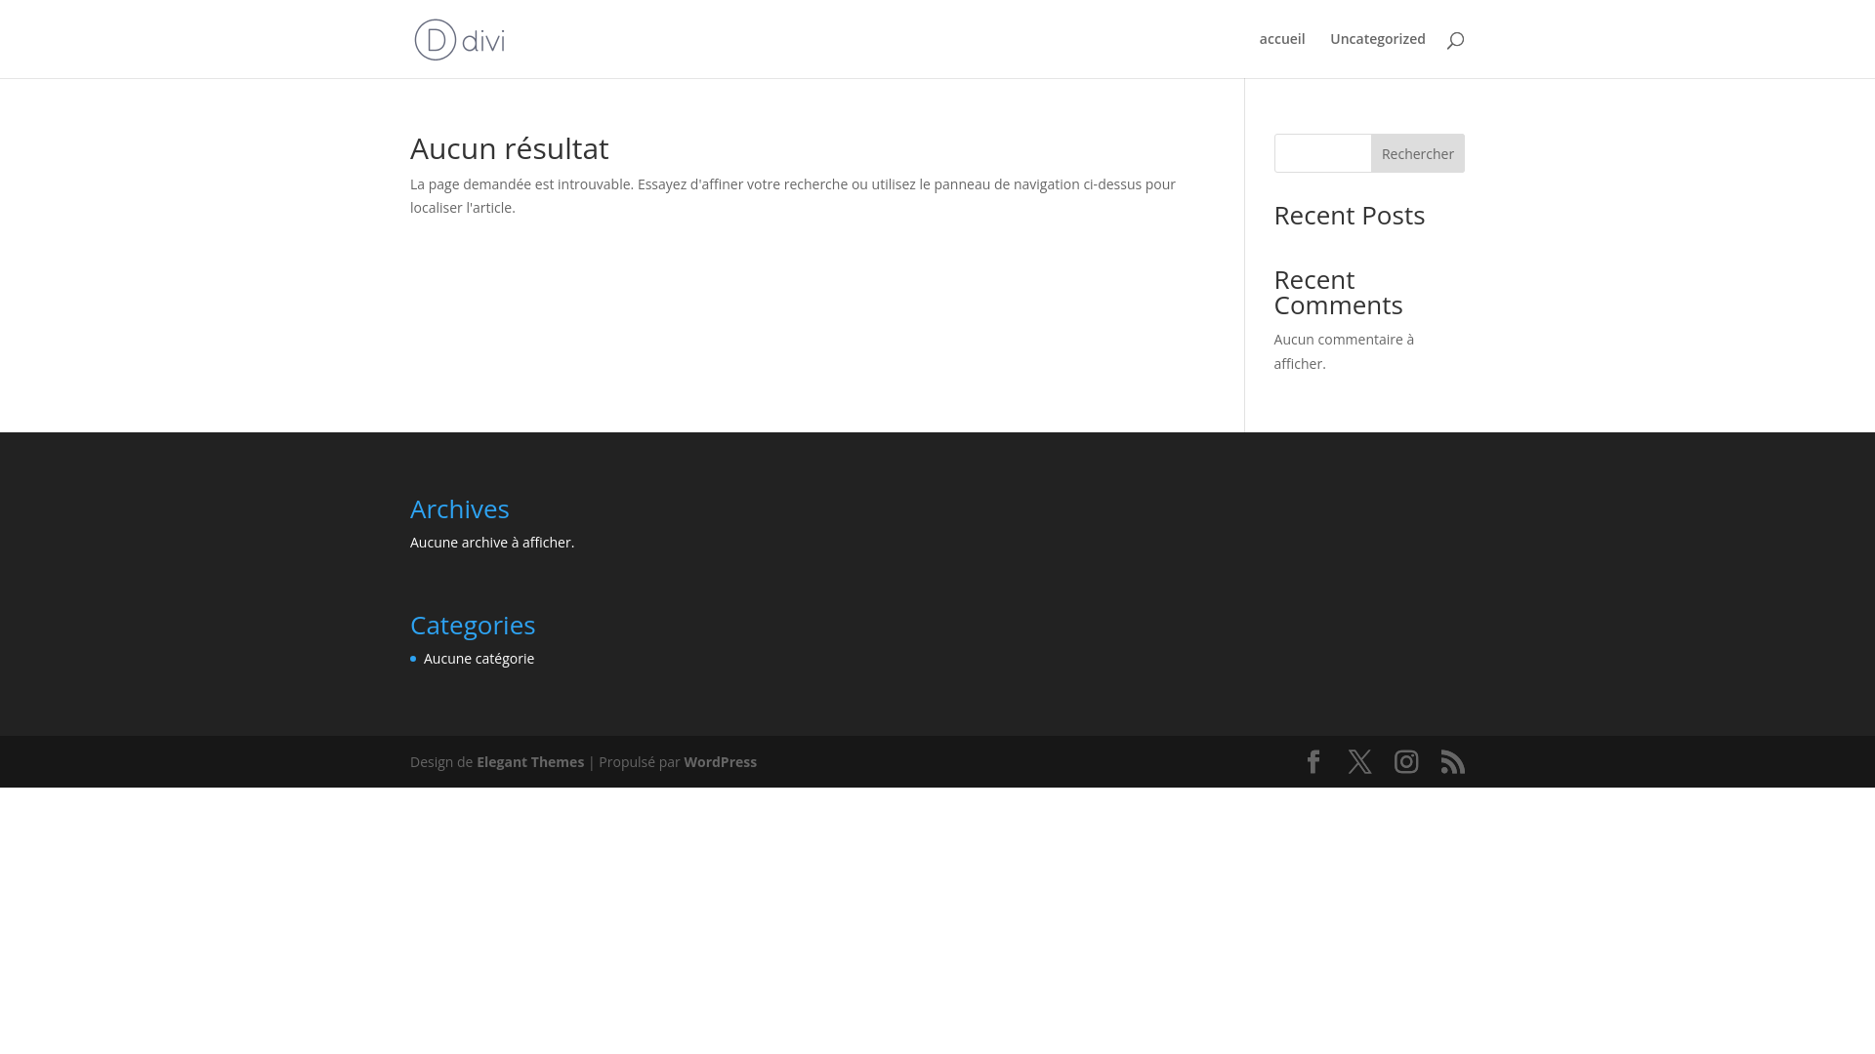Screen dimensions: 1875x1054
Task: Click the RSS feed icon
Action: [x=1452, y=761]
